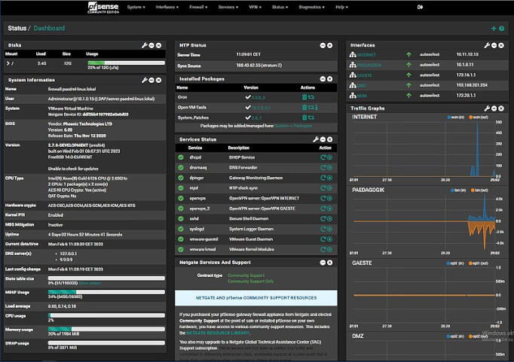Open the INTERNET interface link

[366, 55]
